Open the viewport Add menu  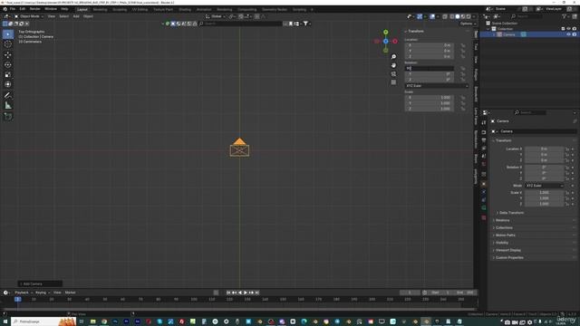pyautogui.click(x=76, y=16)
